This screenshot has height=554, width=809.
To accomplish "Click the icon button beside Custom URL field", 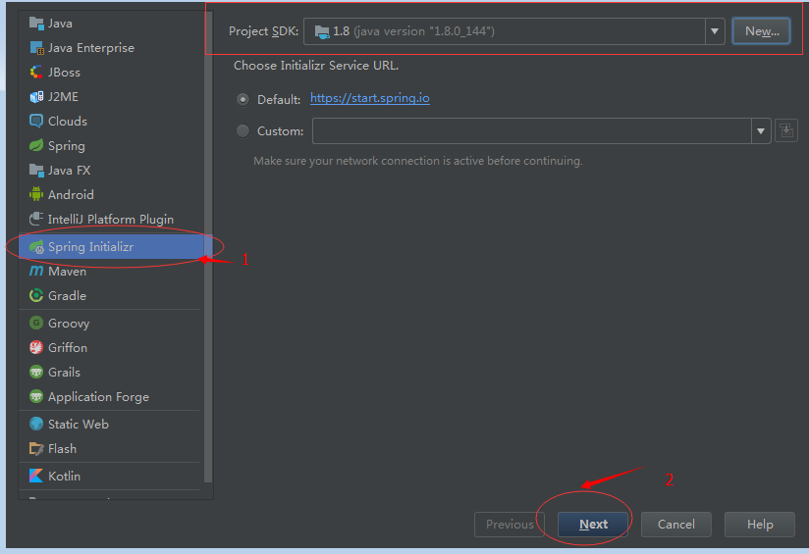I will click(785, 130).
